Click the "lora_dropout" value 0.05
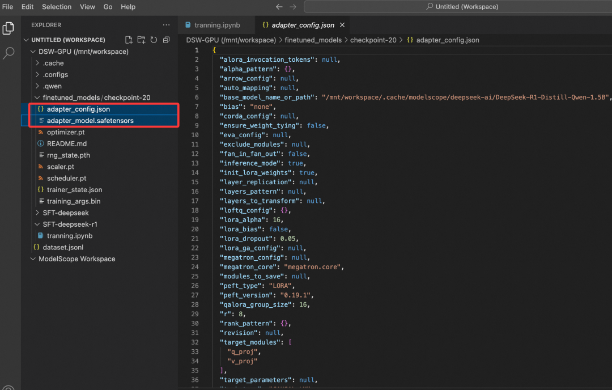The width and height of the screenshot is (612, 390). (x=288, y=239)
